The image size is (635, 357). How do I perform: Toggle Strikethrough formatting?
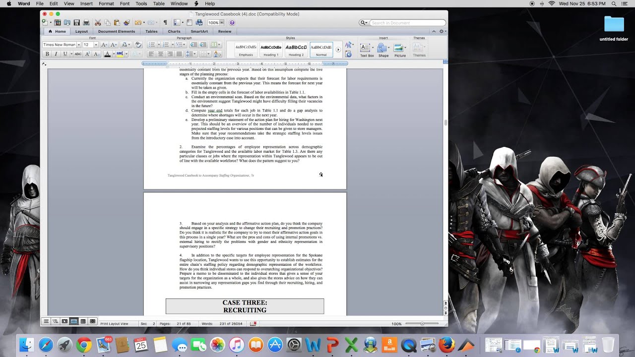(78, 54)
